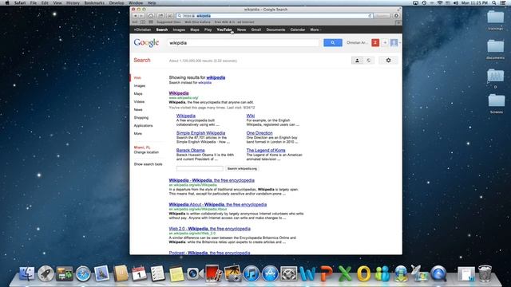511x287 pixels.
Task: Open search settings gear icon
Action: (388, 61)
